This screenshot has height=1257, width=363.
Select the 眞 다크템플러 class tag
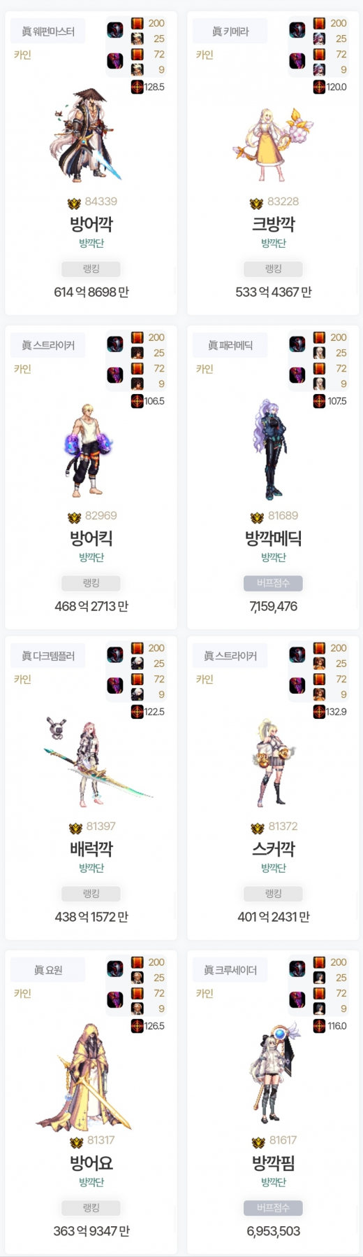coord(48,656)
